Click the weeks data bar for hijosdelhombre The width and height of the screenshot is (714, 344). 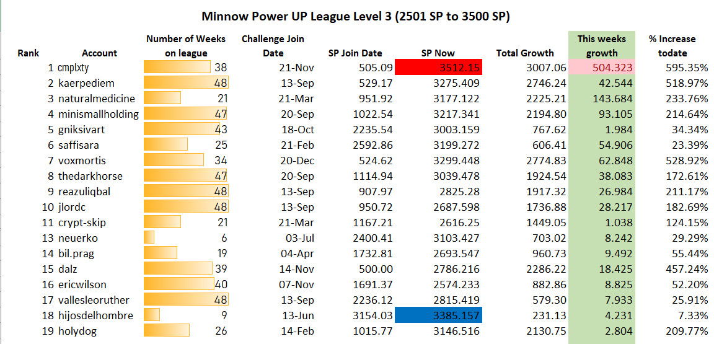(152, 315)
